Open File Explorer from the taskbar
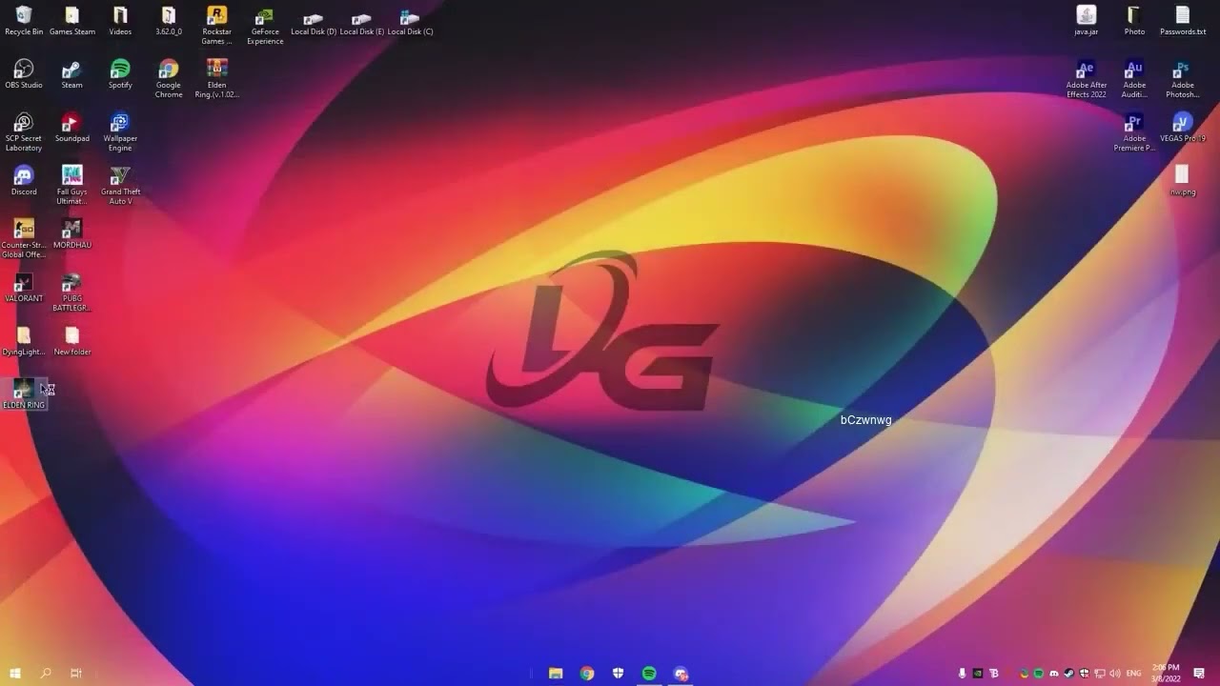The height and width of the screenshot is (686, 1220). 556,674
